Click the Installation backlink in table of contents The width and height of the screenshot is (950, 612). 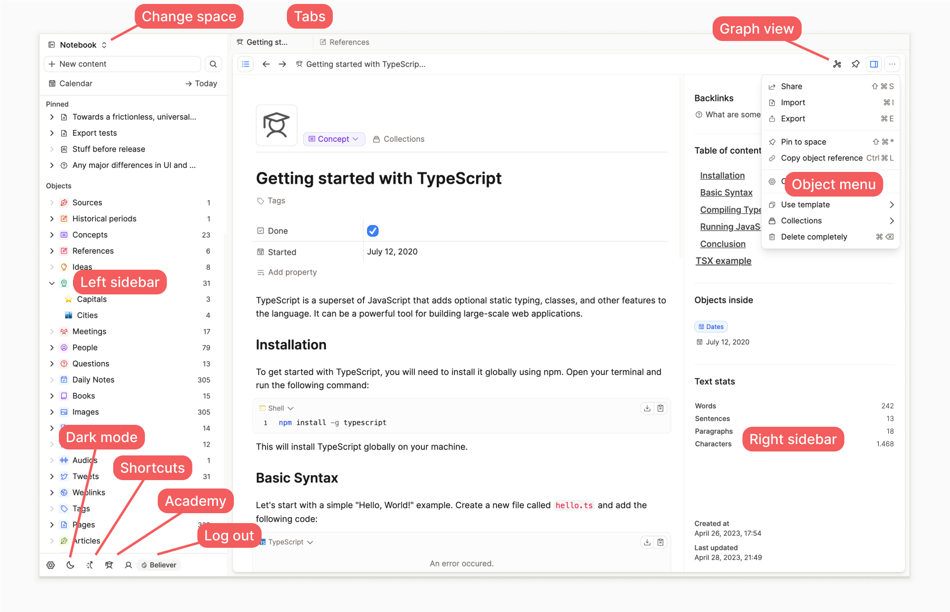(x=722, y=176)
